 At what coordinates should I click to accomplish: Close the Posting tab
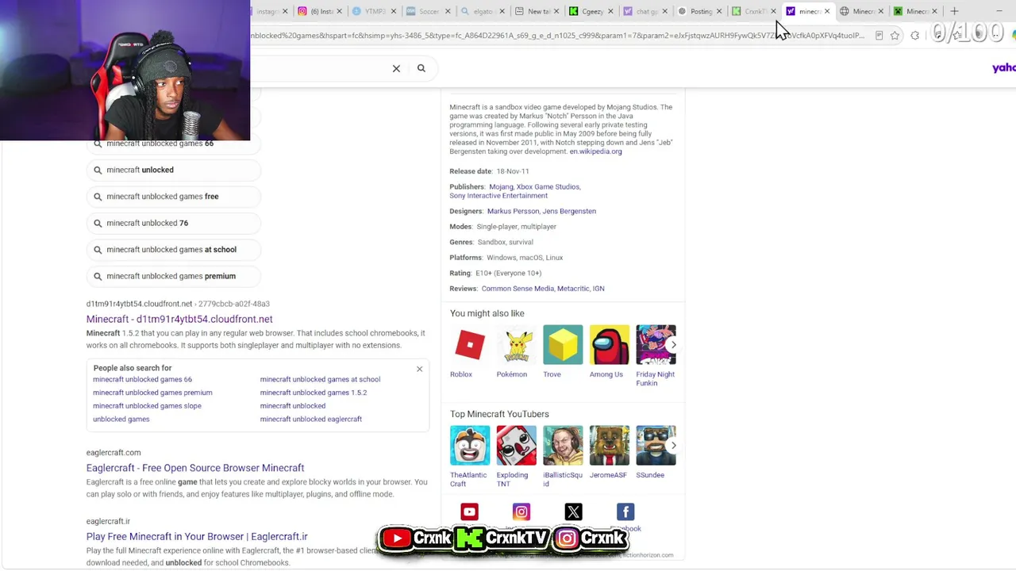718,11
